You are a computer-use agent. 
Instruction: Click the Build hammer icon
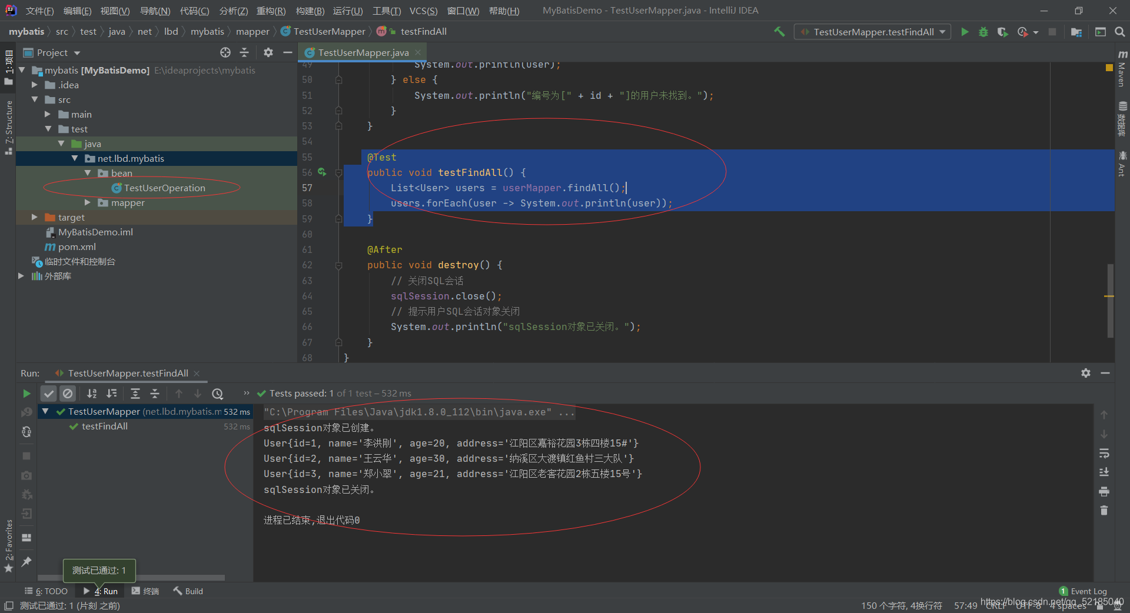pyautogui.click(x=780, y=32)
